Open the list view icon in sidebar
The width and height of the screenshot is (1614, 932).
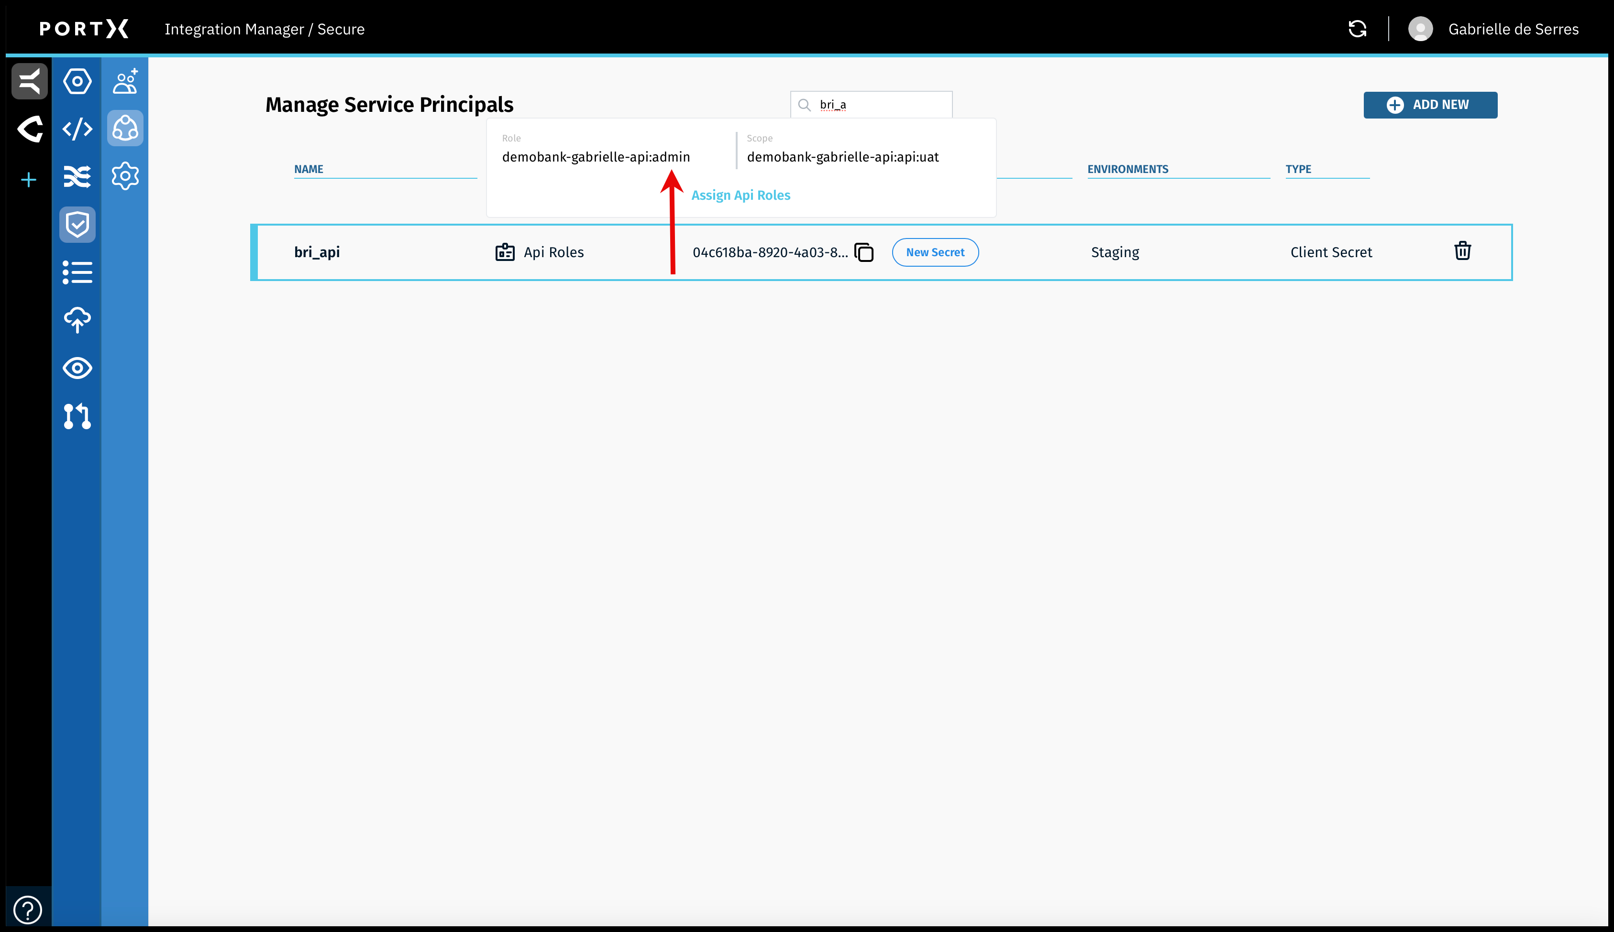coord(77,273)
